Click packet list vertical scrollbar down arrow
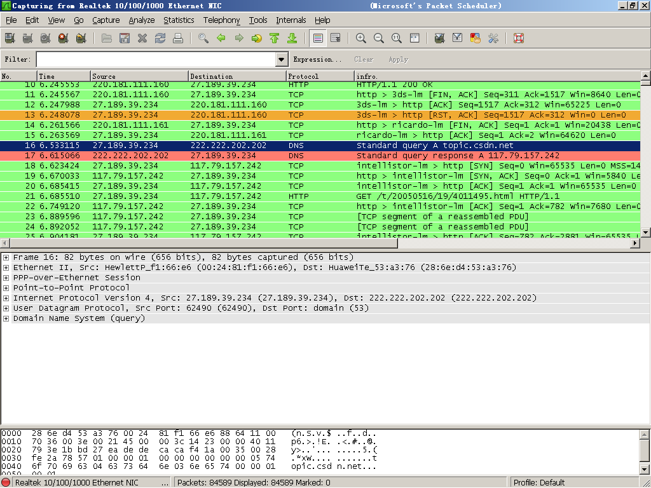 (646, 233)
